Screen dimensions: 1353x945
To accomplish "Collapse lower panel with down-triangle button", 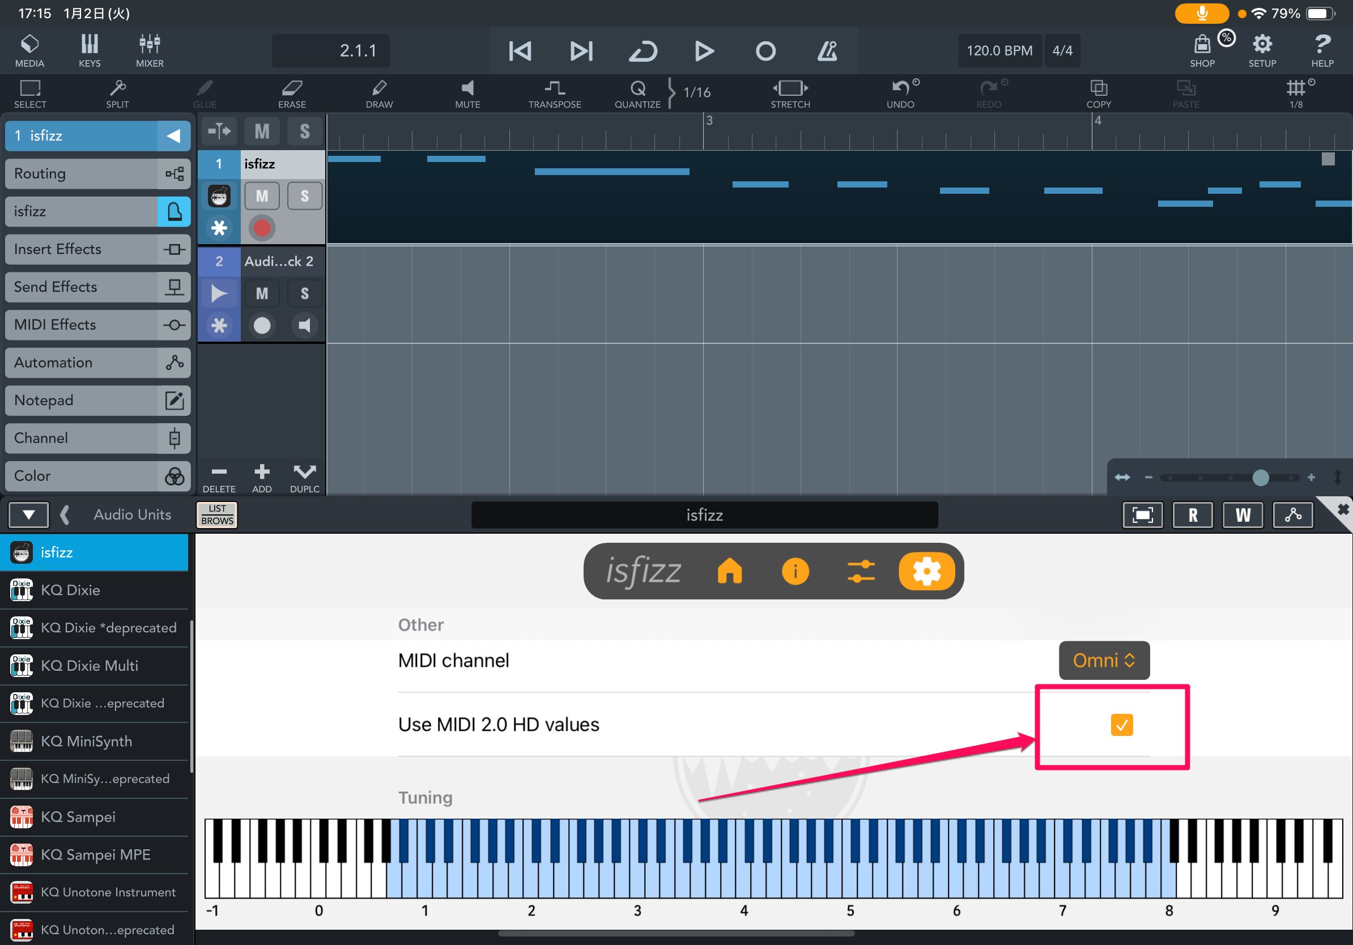I will click(28, 515).
